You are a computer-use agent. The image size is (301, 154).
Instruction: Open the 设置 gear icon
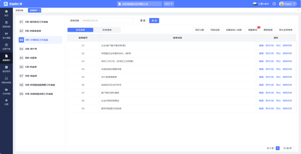pyautogui.click(x=6, y=100)
